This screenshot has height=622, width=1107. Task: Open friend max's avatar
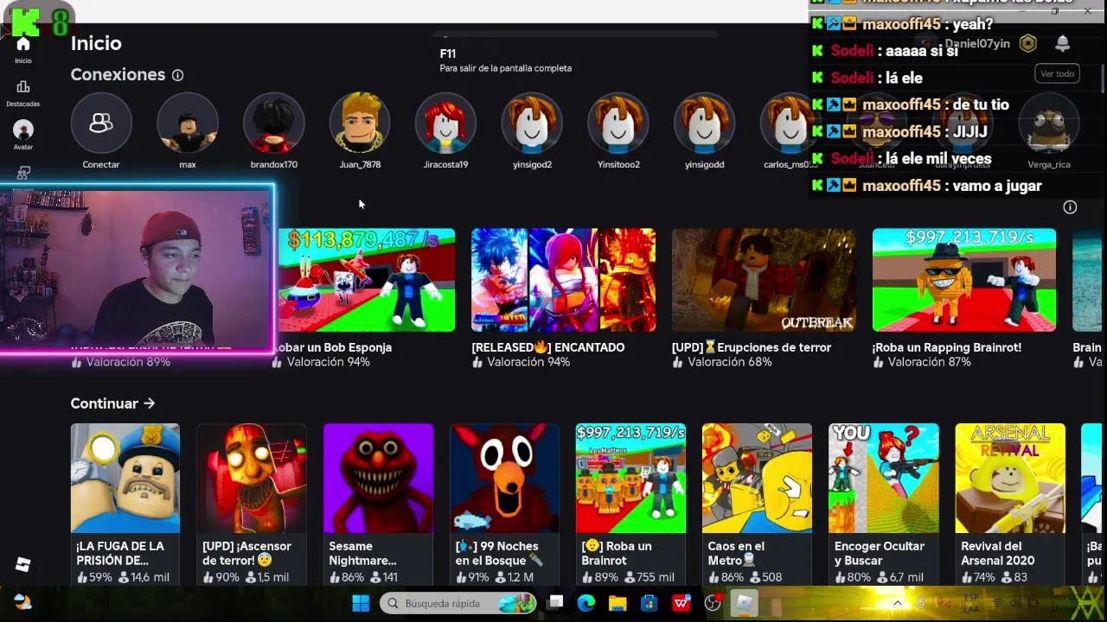click(x=188, y=124)
